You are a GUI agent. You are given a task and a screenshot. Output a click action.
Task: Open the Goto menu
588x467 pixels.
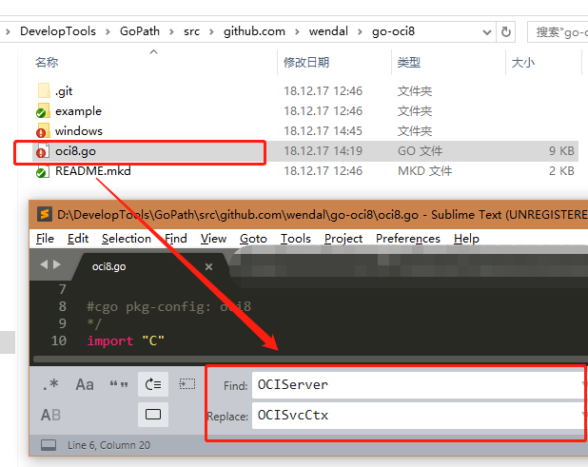253,239
